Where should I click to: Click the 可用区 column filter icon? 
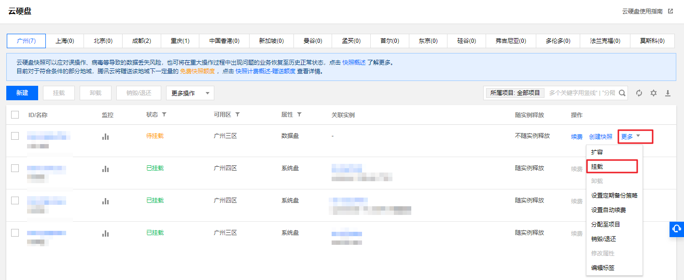click(x=237, y=115)
